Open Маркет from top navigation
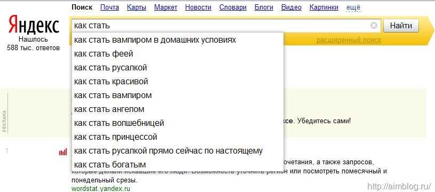Viewport: 435px width, 192px height. [165, 7]
